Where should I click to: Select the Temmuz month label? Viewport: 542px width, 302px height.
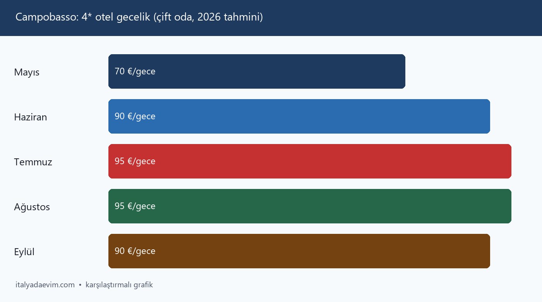click(33, 162)
